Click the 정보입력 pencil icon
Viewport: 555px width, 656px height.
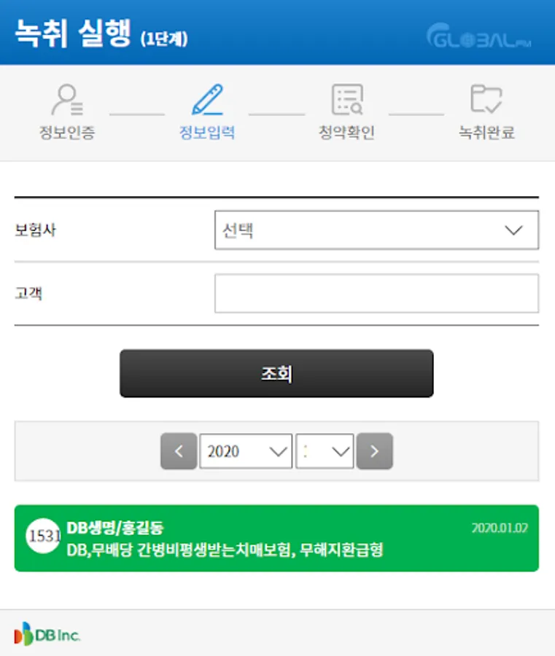pos(208,100)
